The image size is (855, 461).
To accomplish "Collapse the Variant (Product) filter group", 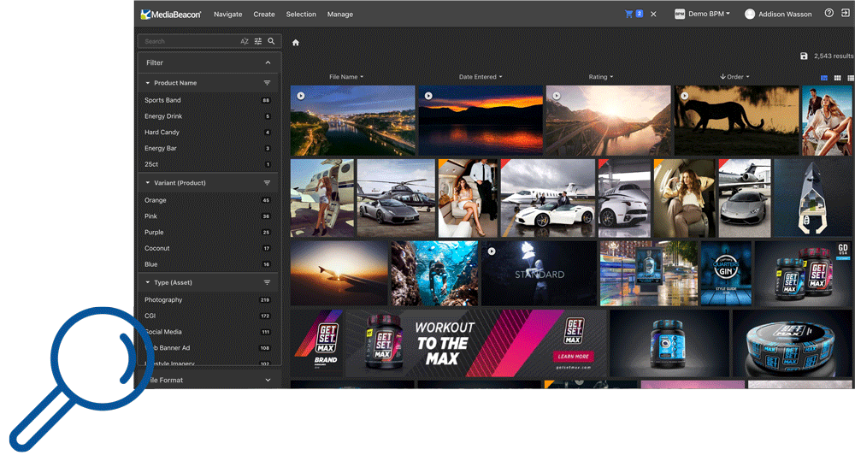I will pos(147,183).
